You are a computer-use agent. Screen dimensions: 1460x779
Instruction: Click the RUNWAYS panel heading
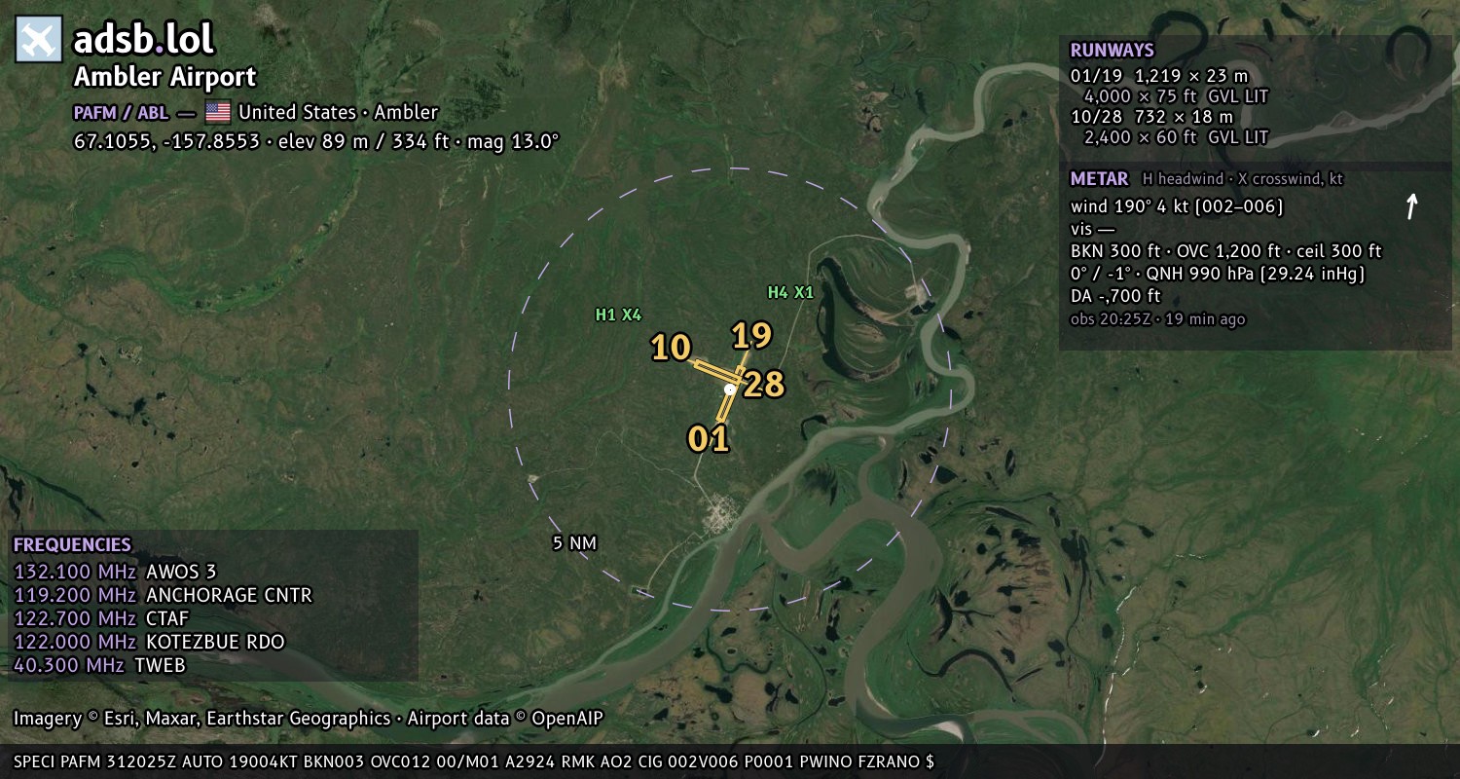click(1112, 51)
